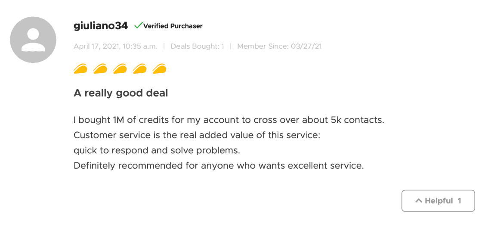This screenshot has width=488, height=230.
Task: Click the third taco rating icon
Action: coord(120,69)
